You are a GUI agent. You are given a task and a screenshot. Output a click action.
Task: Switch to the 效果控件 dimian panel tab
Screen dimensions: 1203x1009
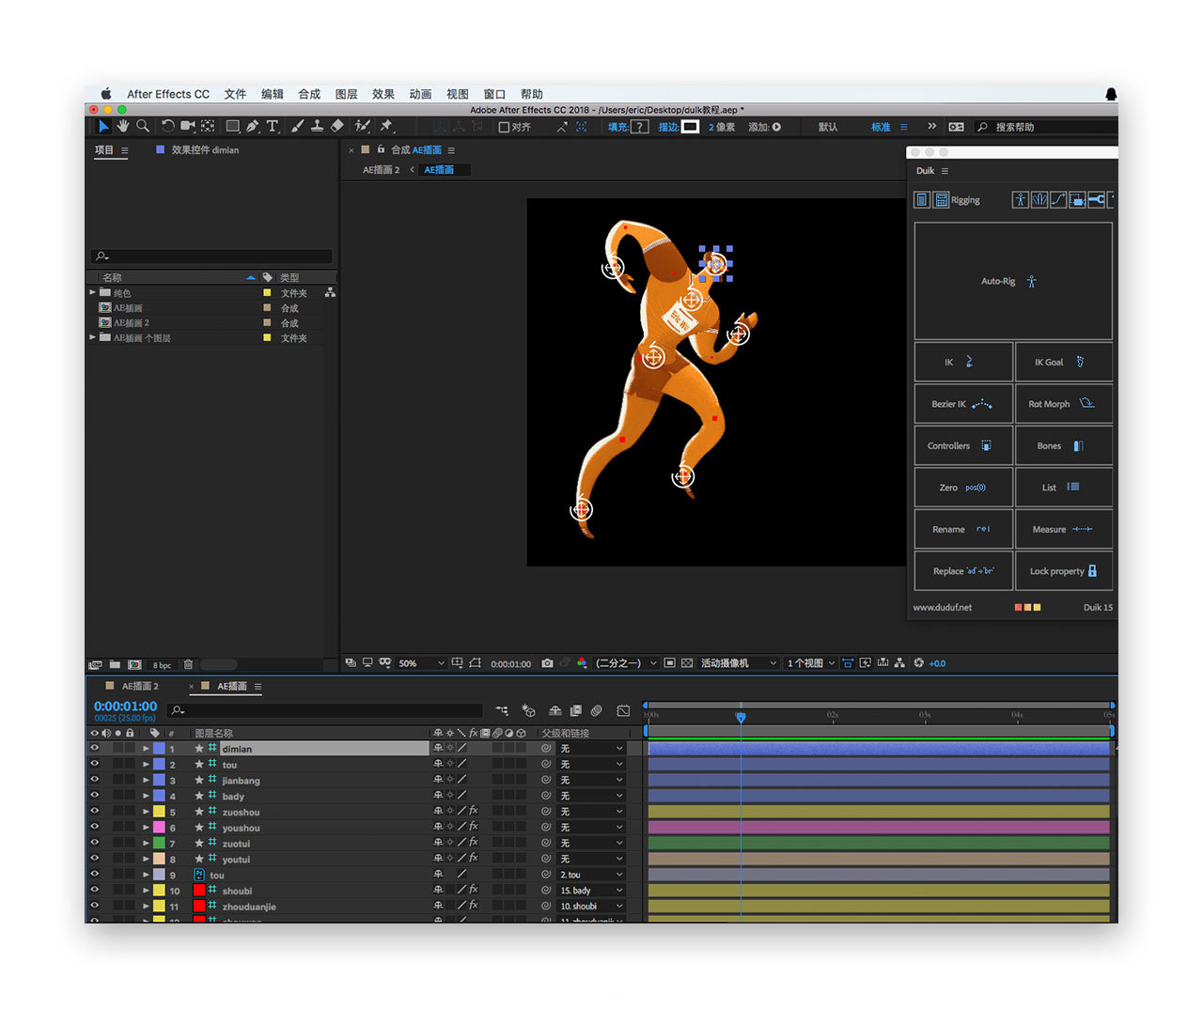[x=205, y=150]
